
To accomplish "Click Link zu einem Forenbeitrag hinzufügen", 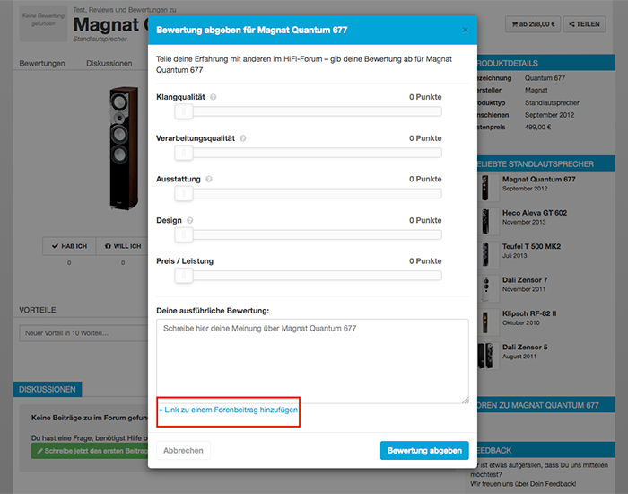I will coord(229,410).
